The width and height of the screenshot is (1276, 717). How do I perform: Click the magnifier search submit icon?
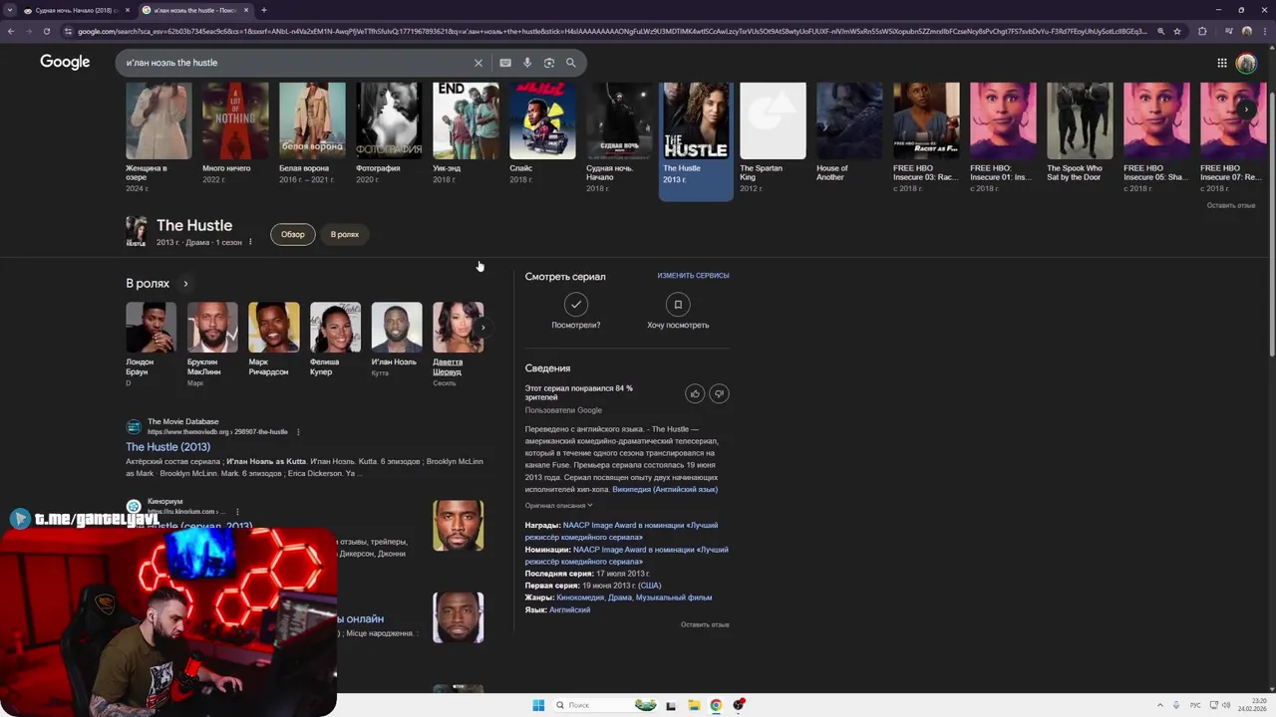point(571,63)
